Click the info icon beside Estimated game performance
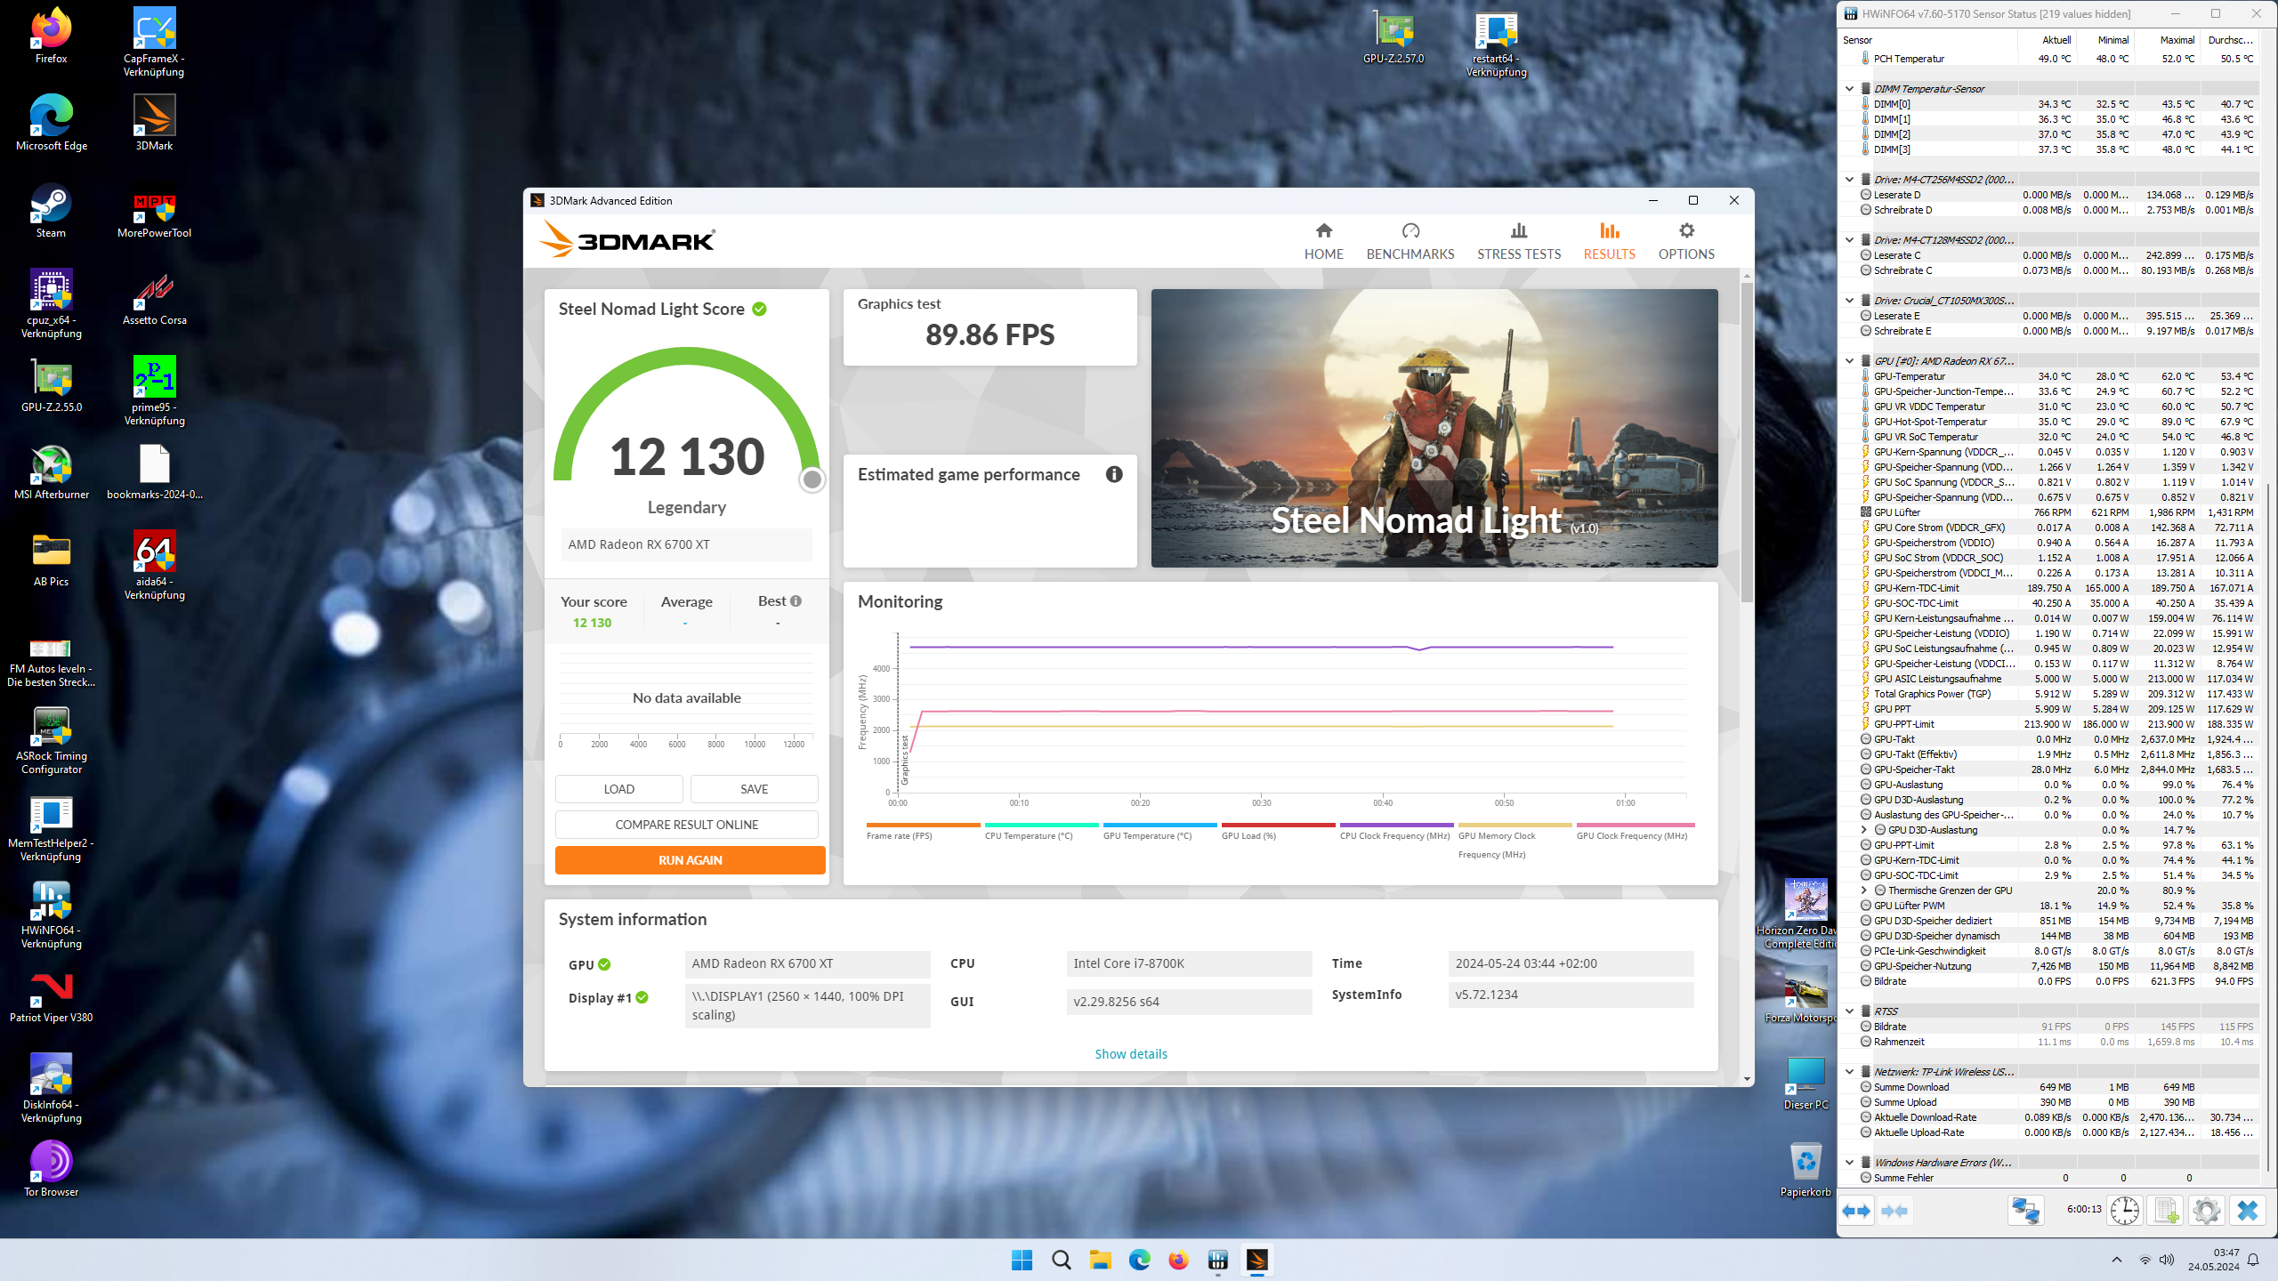This screenshot has width=2278, height=1281. 1114,474
